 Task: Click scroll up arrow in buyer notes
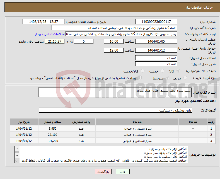(17, 149)
